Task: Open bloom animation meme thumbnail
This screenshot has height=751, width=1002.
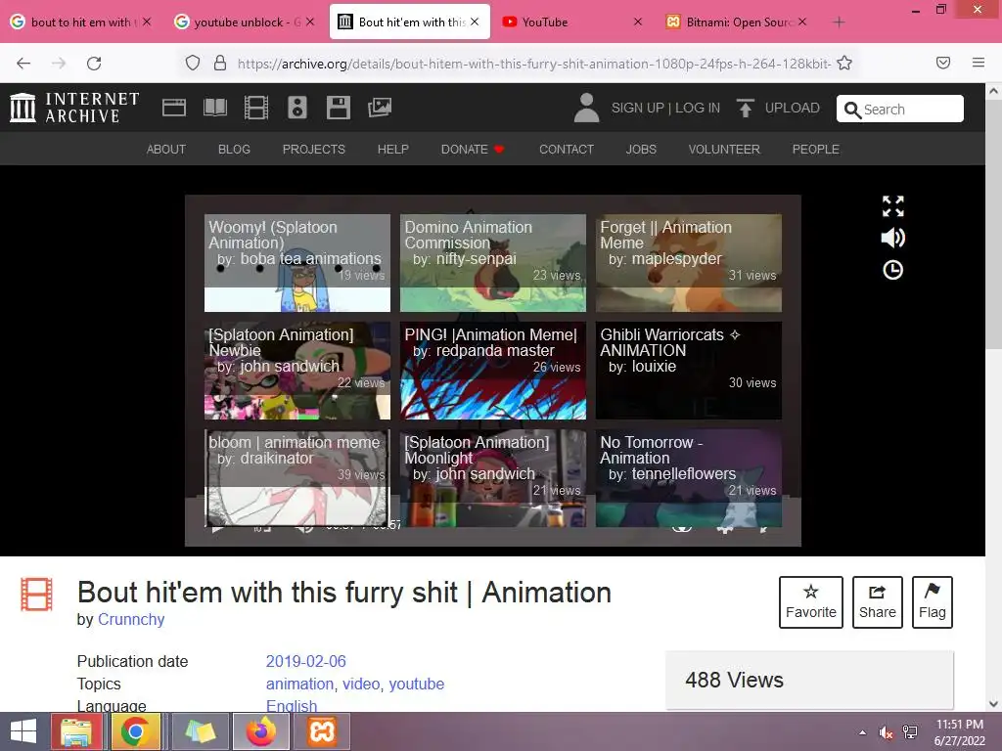Action: [297, 478]
